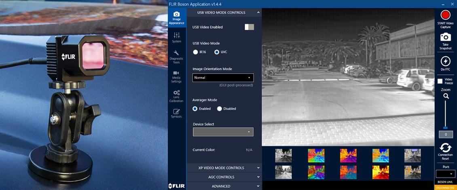
Task: Open the Image Orientation Mode dropdown
Action: coord(223,78)
